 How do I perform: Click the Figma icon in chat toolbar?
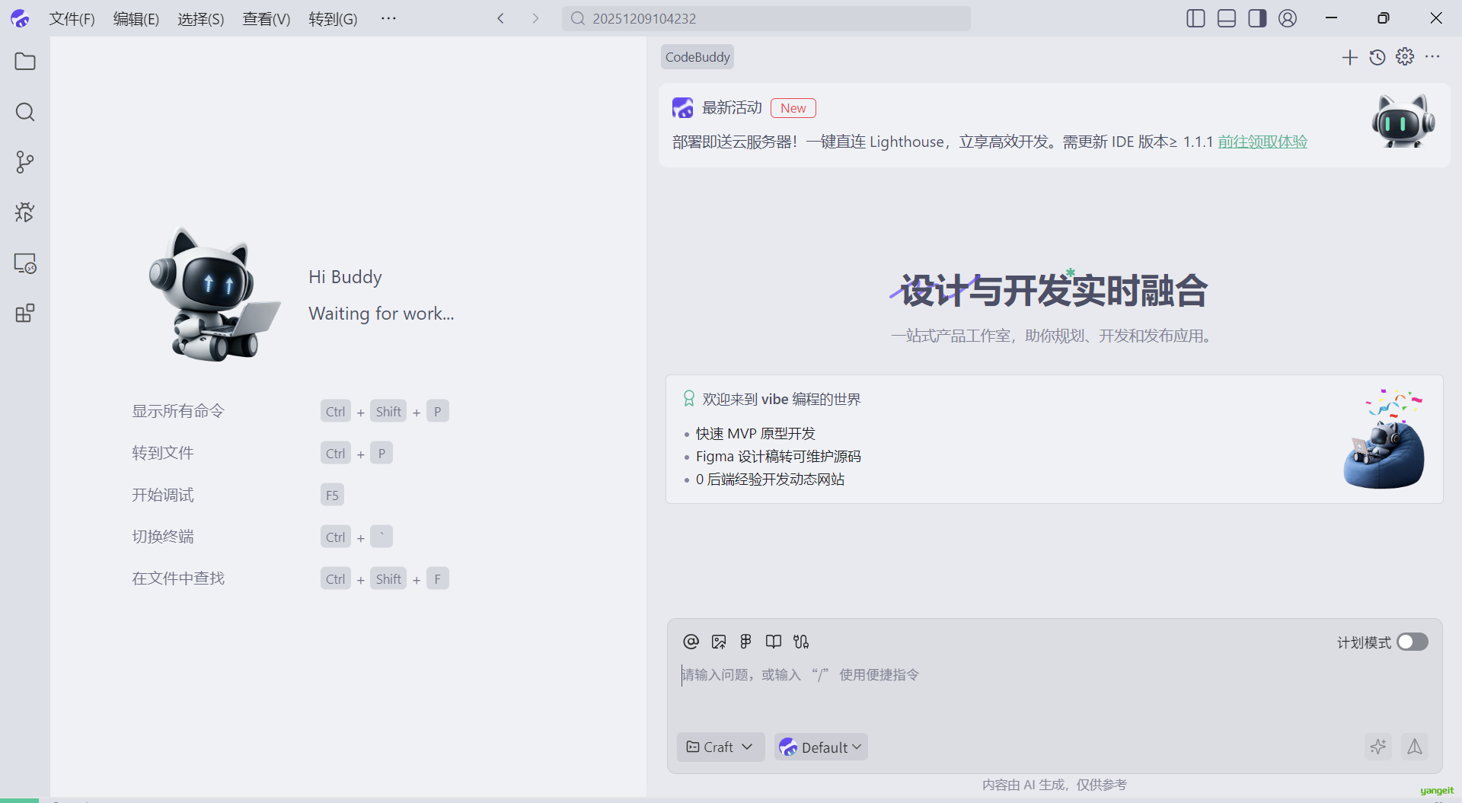(x=745, y=642)
